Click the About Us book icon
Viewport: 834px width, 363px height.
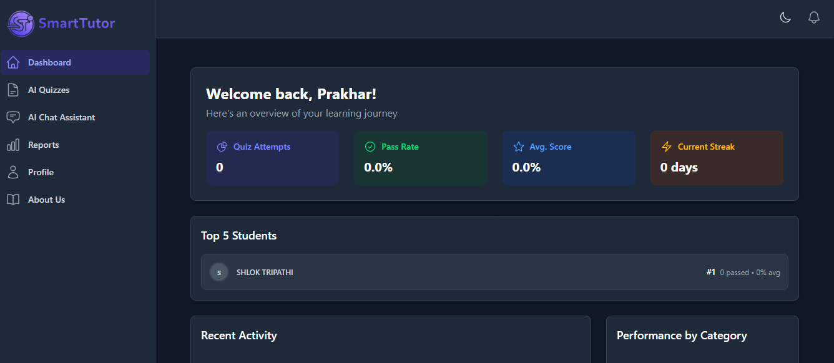point(13,200)
